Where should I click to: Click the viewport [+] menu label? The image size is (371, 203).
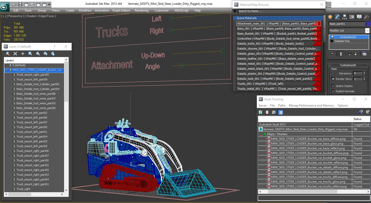click(x=4, y=16)
